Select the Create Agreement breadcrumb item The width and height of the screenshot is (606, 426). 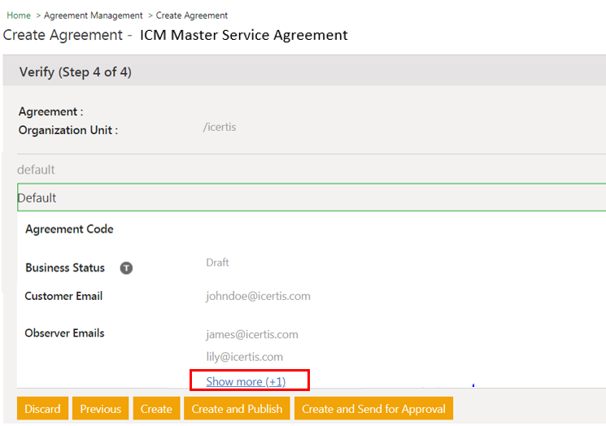click(193, 15)
